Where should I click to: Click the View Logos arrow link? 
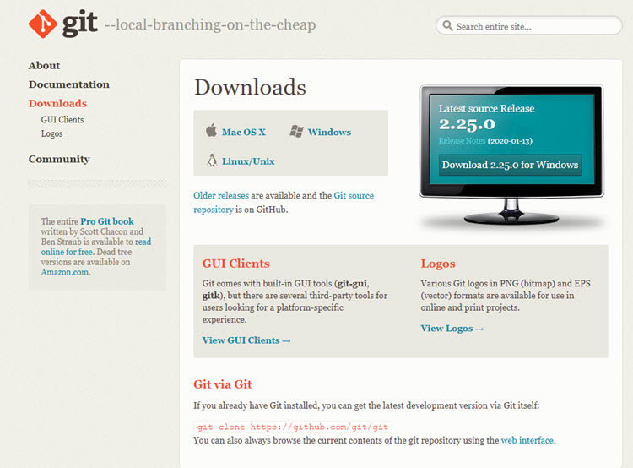[x=452, y=329]
